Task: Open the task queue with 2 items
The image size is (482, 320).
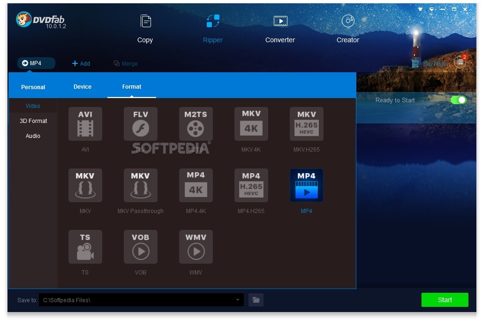Action: [460, 61]
